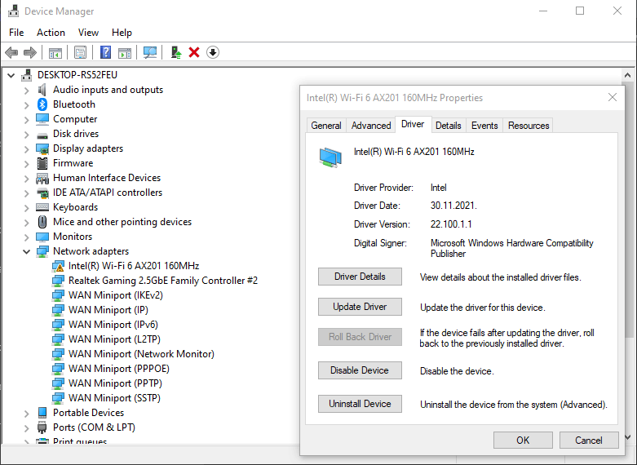Scan for hardware changes toolbar icon

[x=150, y=52]
